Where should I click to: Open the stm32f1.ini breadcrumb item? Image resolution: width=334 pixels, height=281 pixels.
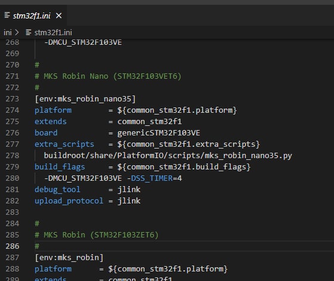tap(53, 33)
